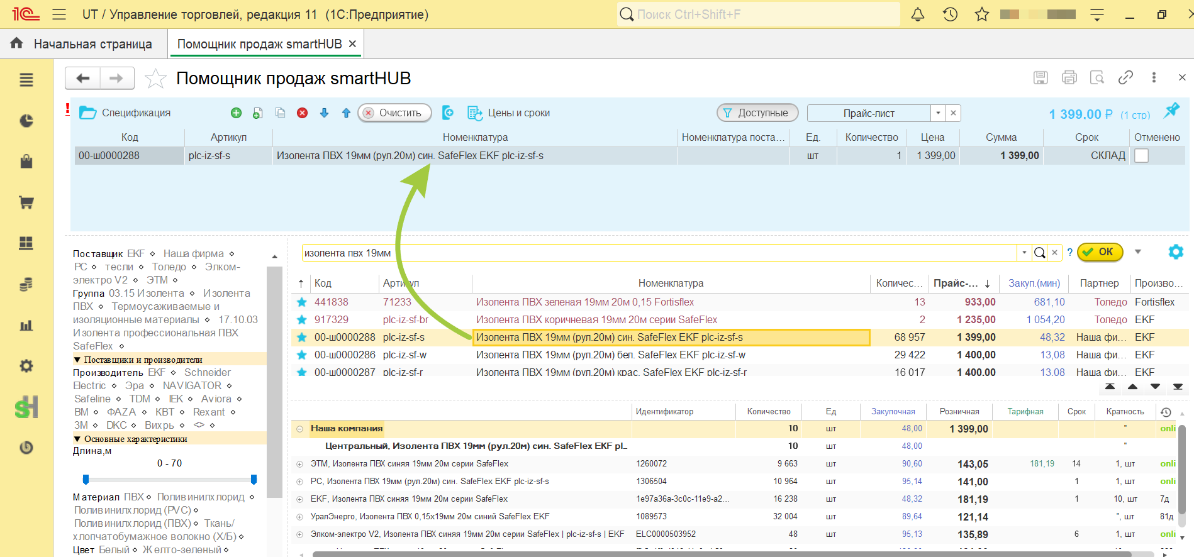
Task: Toggle favorite star for item 441838
Action: click(302, 302)
